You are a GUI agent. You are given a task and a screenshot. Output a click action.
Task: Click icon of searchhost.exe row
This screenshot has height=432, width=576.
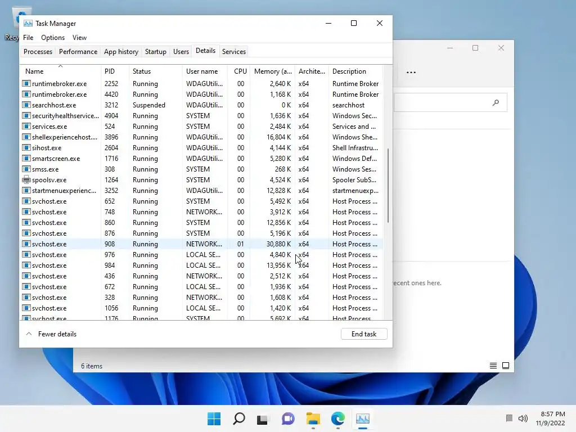pos(26,105)
